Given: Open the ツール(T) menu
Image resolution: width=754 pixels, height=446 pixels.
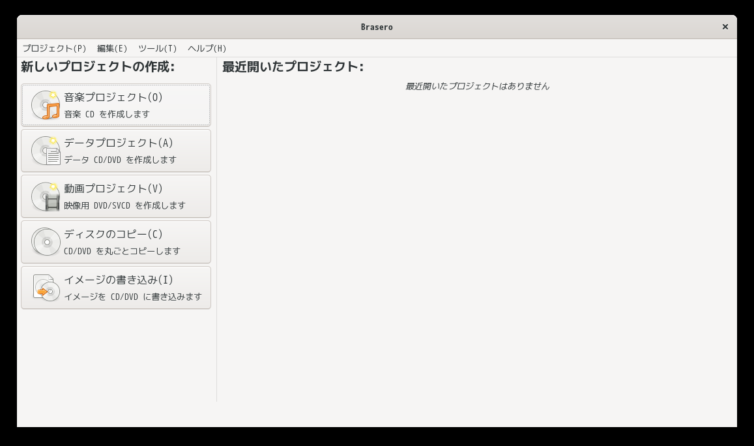Looking at the screenshot, I should pyautogui.click(x=157, y=48).
